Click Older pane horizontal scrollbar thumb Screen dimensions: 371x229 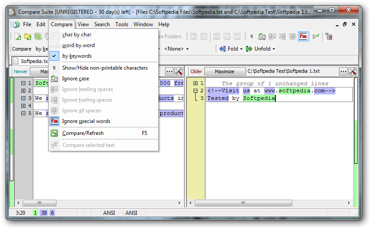[243, 203]
